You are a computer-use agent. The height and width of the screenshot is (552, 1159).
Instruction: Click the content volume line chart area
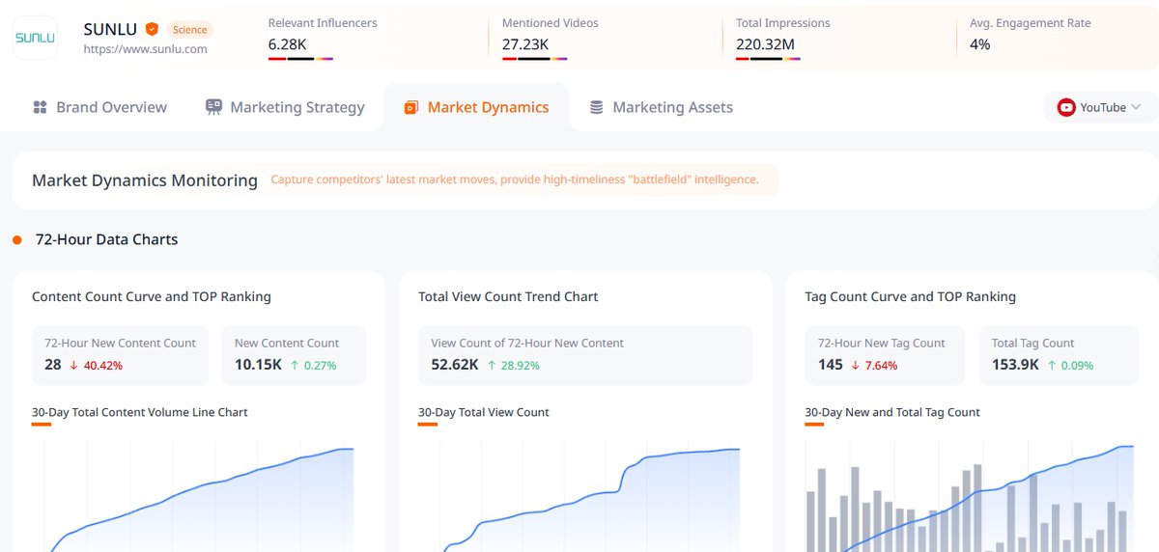coord(199,496)
